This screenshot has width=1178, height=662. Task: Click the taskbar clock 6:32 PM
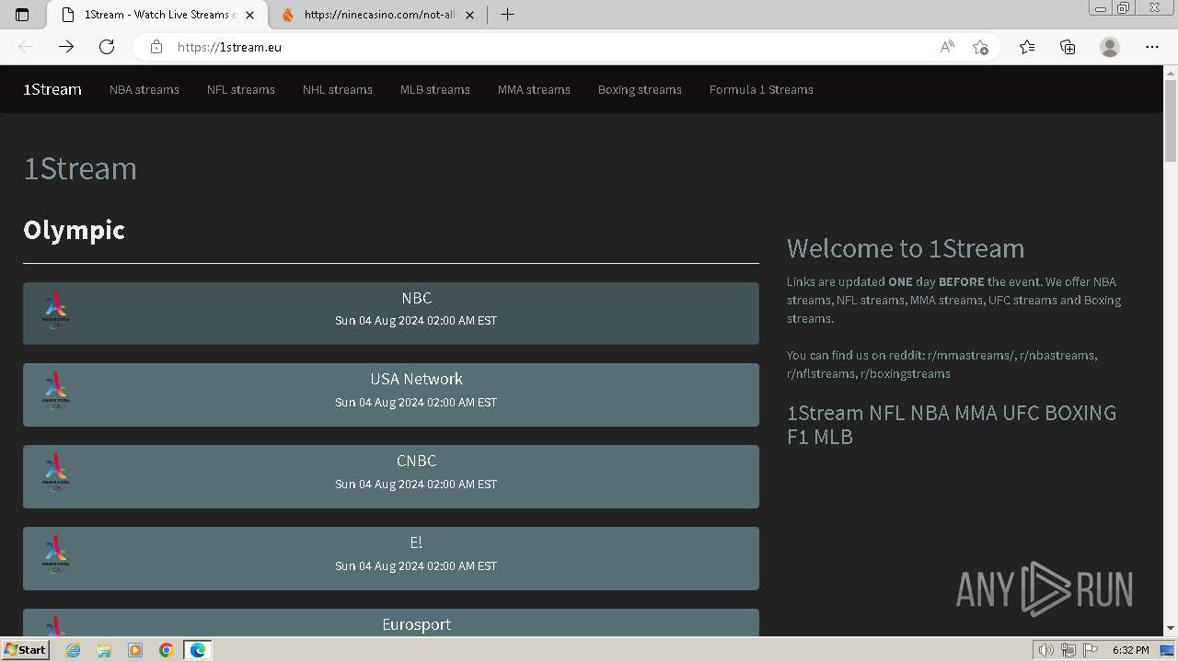coord(1130,650)
